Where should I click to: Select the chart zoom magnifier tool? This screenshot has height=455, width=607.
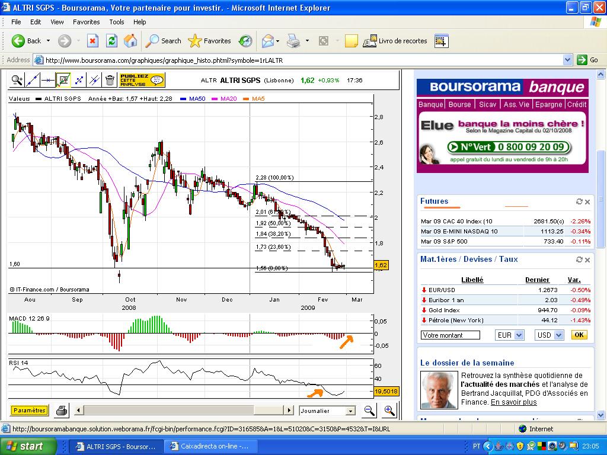pyautogui.click(x=17, y=80)
